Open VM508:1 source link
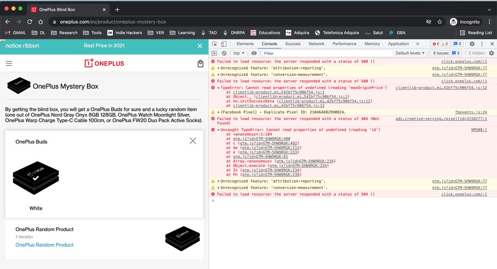This screenshot has width=497, height=269. coord(479,130)
